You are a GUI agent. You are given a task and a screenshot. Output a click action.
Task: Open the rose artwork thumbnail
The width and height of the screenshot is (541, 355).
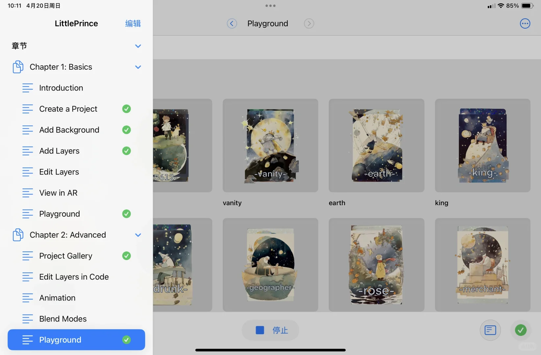(x=377, y=265)
